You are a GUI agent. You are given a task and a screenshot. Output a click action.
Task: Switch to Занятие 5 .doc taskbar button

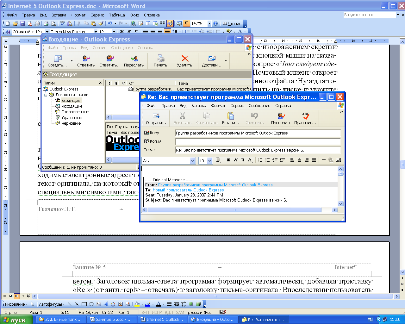coord(112,319)
